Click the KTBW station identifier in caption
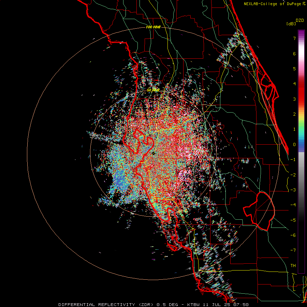The image size is (307, 307). click(194, 305)
